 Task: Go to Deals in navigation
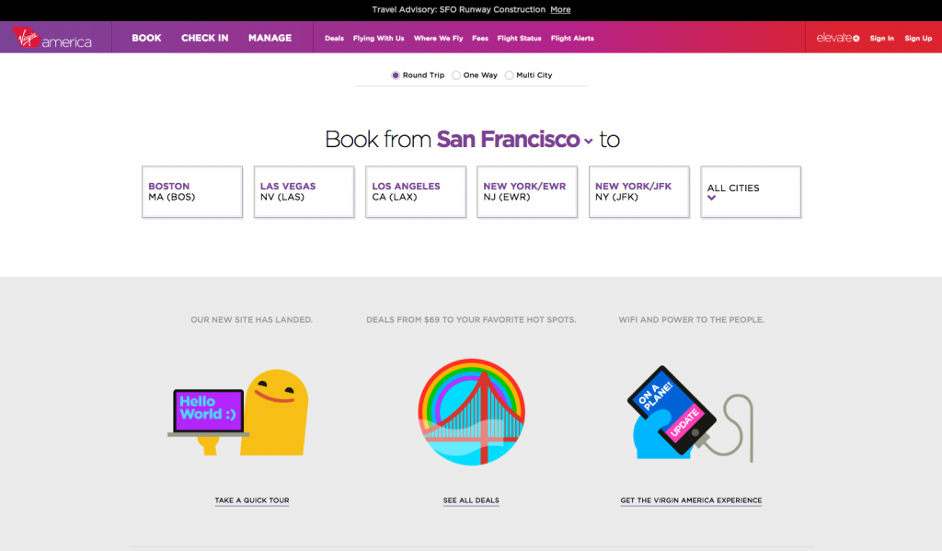[x=334, y=39]
